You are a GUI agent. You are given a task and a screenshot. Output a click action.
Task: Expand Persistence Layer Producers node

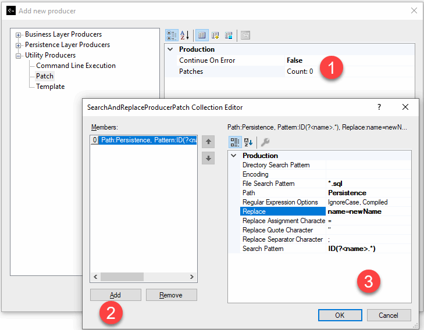18,45
